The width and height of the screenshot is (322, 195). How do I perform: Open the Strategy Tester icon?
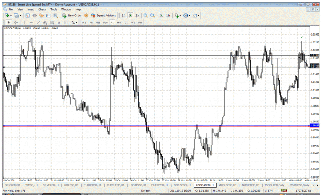pos(56,15)
